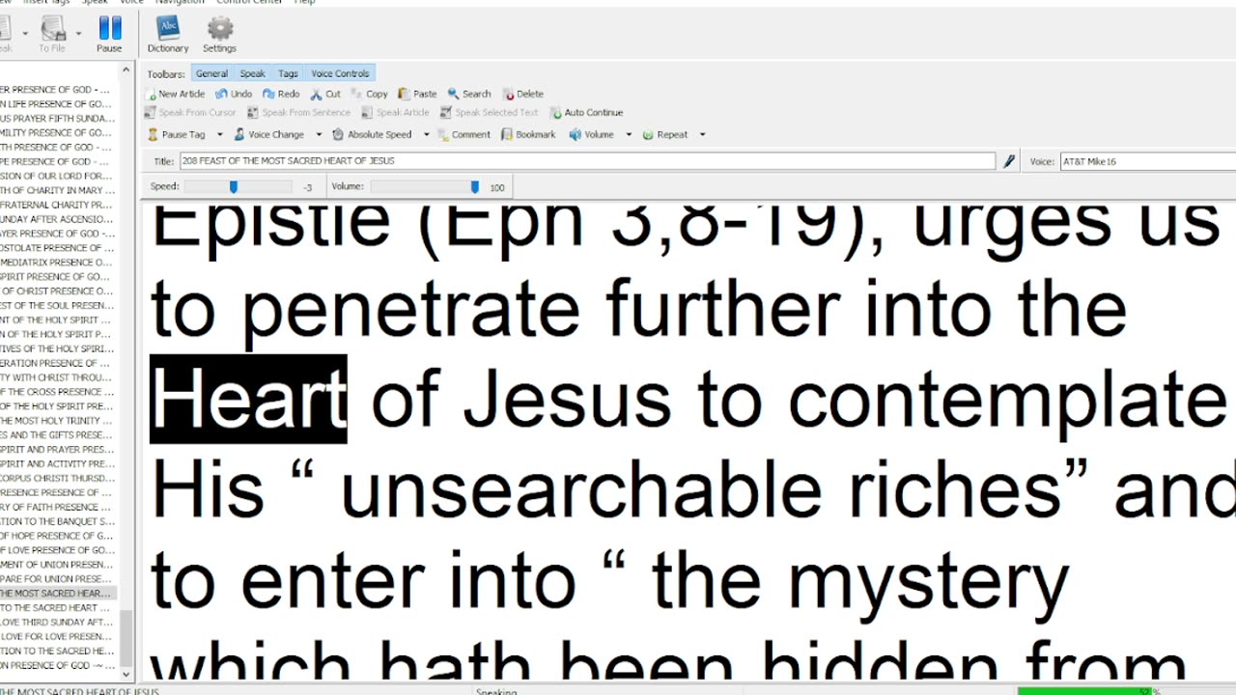Expand the Absolute Speed dropdown arrow

tap(426, 135)
